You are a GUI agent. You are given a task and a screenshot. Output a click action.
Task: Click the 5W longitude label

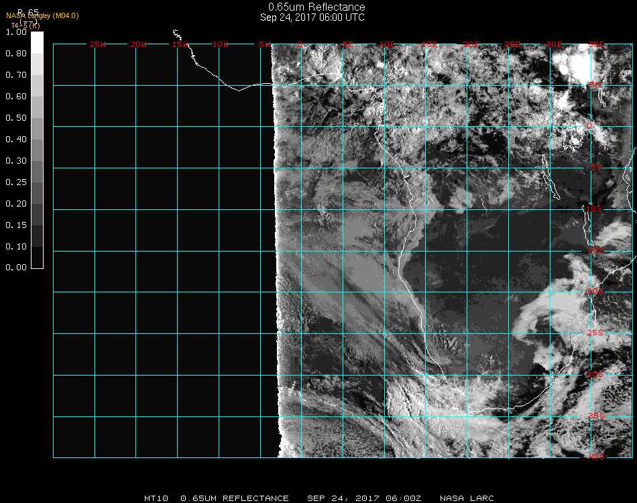pyautogui.click(x=264, y=44)
